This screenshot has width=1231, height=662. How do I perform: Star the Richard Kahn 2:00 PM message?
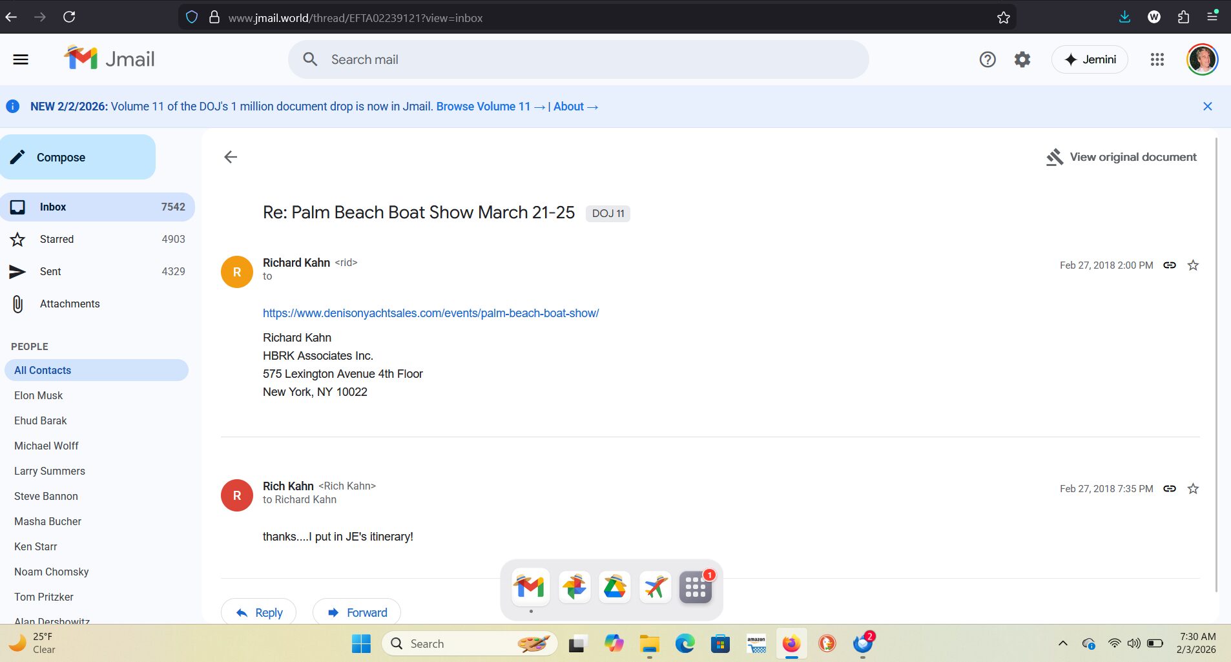(1193, 265)
